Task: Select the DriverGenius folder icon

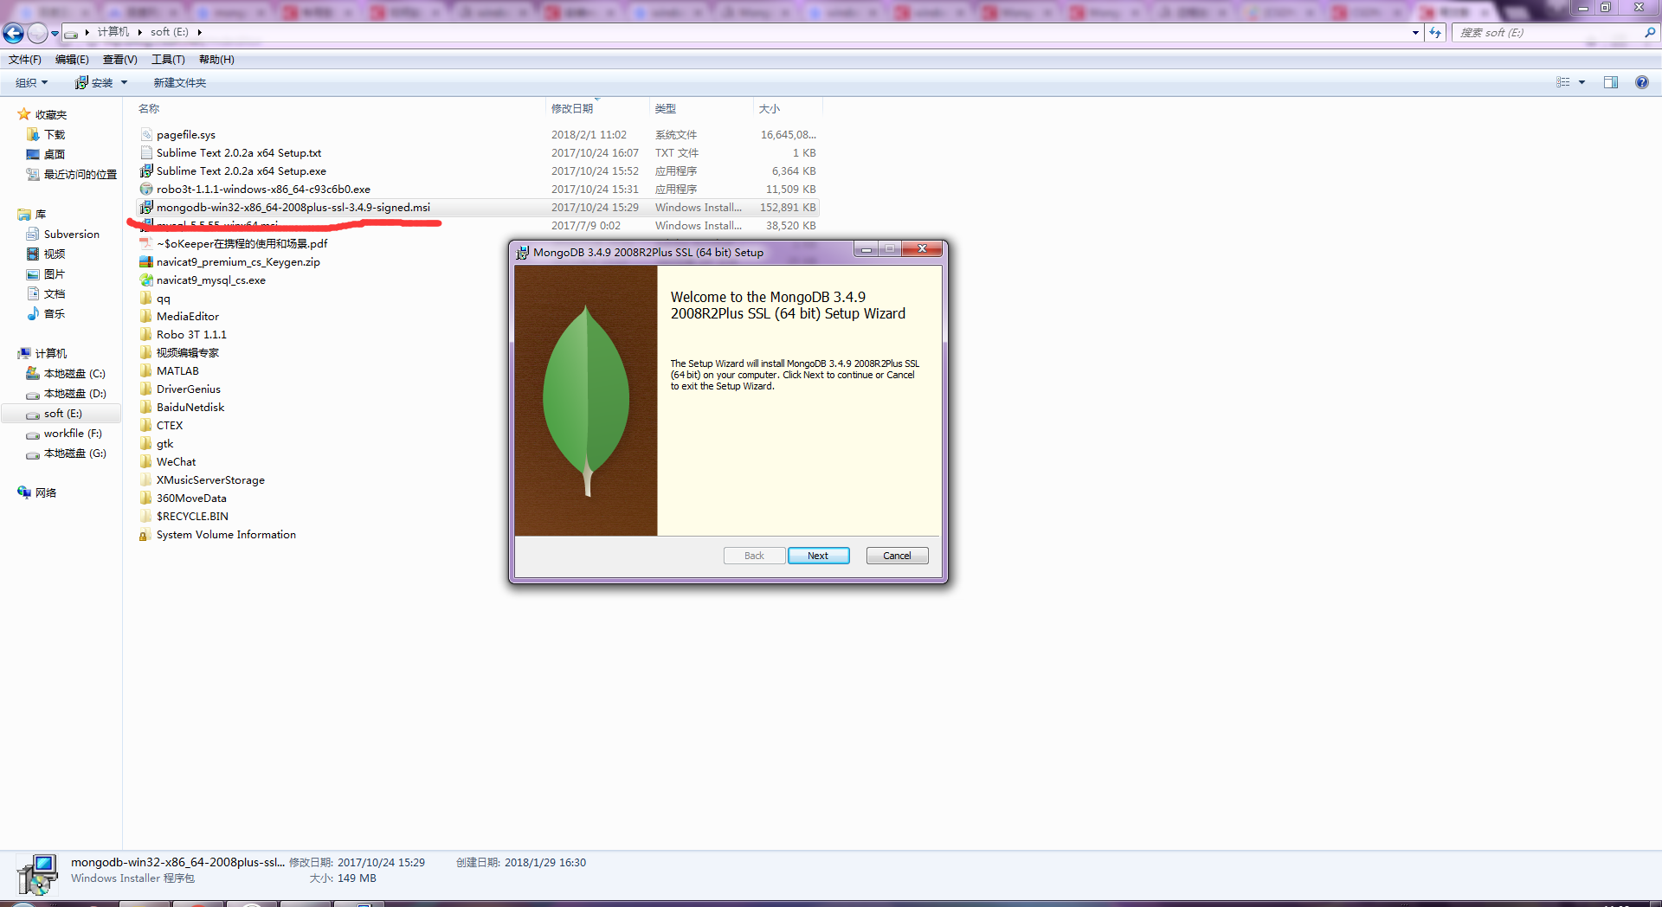Action: (x=146, y=389)
